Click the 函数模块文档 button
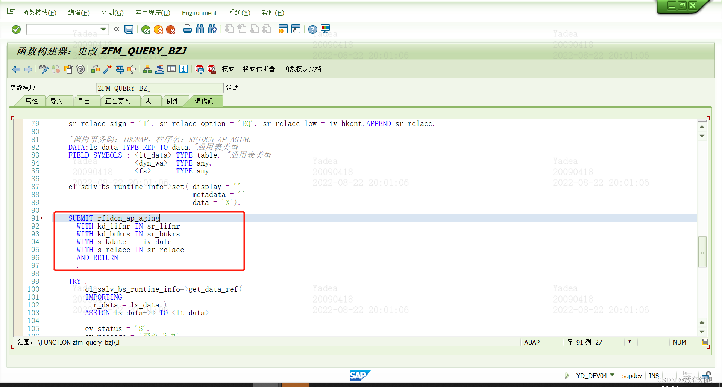 point(302,69)
